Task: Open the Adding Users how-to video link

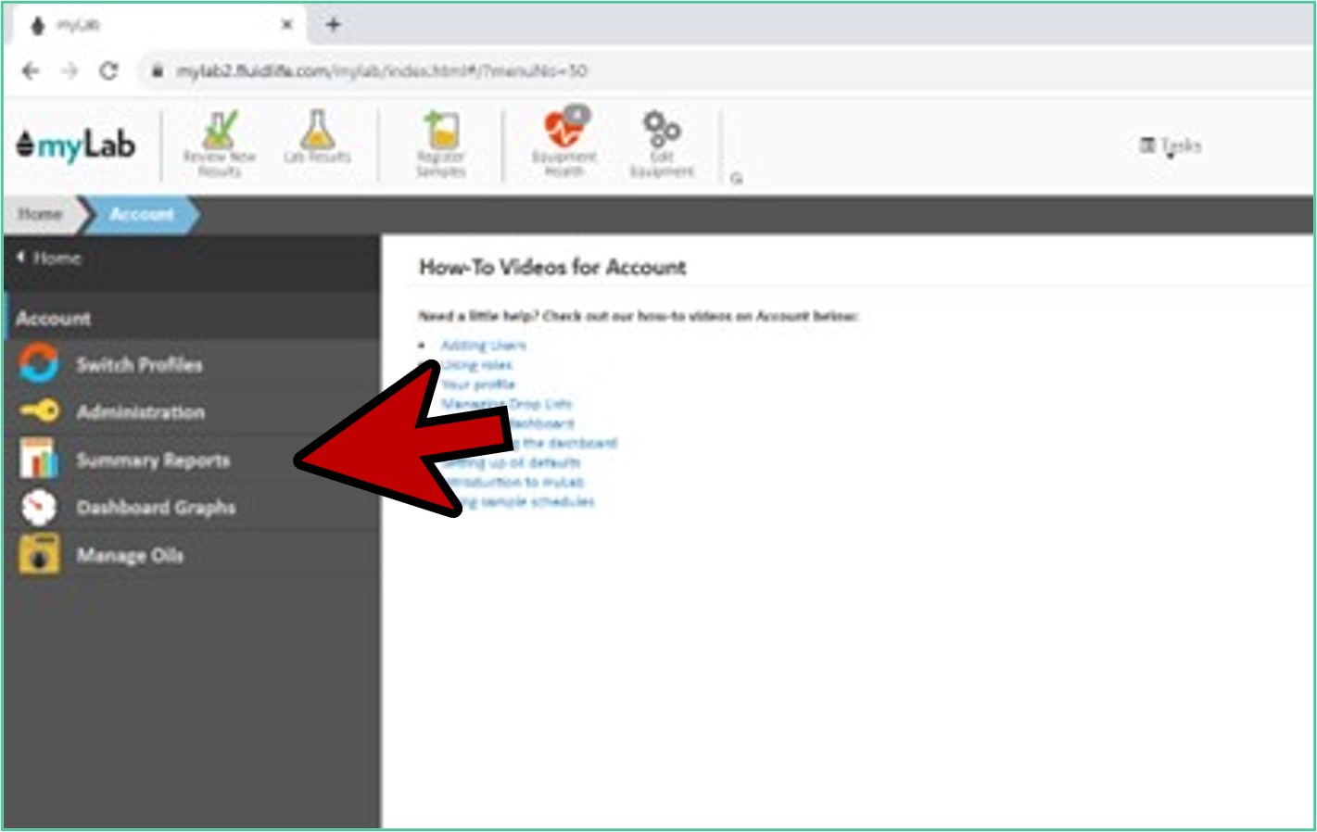Action: 483,346
